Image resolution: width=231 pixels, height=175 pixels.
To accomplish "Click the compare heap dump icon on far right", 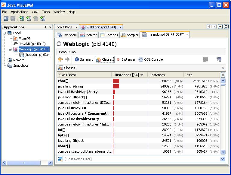I will pyautogui.click(x=219, y=59).
